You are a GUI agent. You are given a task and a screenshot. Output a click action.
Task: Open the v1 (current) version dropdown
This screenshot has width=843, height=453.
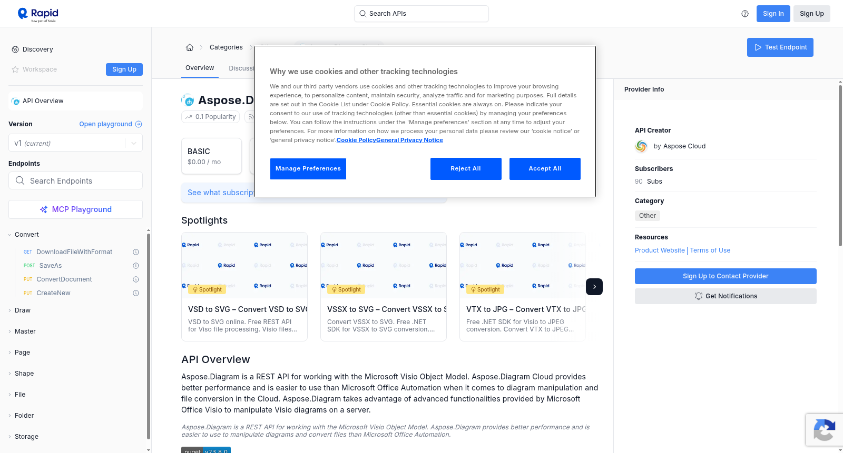[x=75, y=143]
